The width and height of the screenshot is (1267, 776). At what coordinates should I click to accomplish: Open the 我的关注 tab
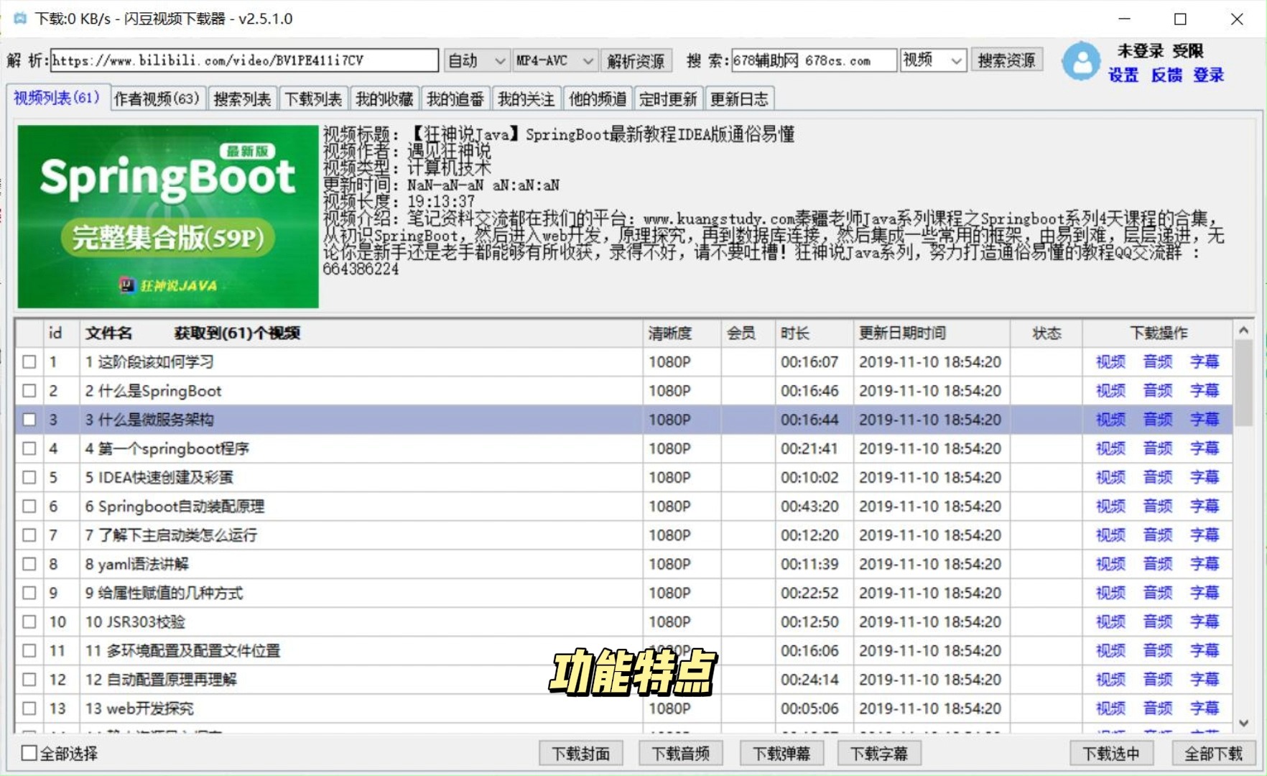coord(526,98)
